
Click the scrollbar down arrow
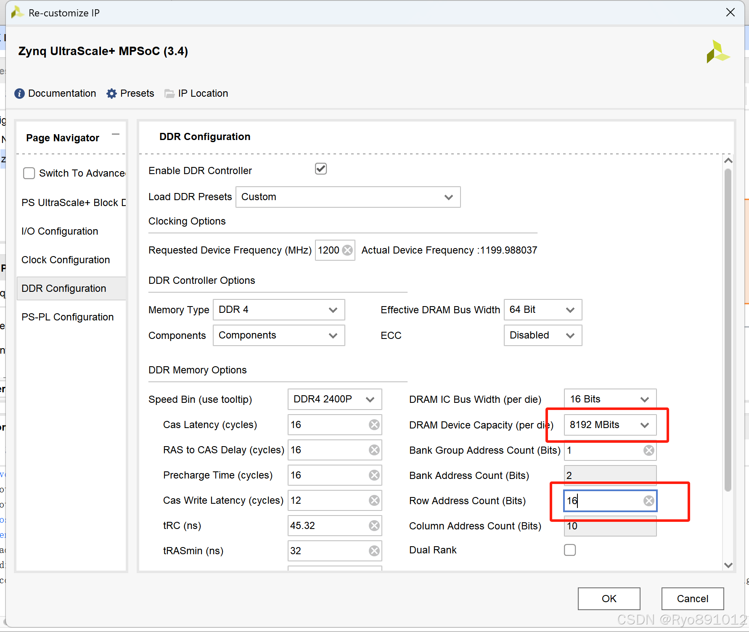coord(728,565)
